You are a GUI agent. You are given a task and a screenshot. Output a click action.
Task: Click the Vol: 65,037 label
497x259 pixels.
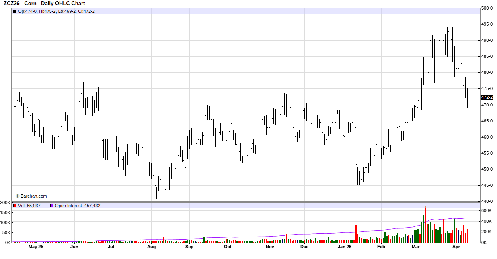click(29, 206)
